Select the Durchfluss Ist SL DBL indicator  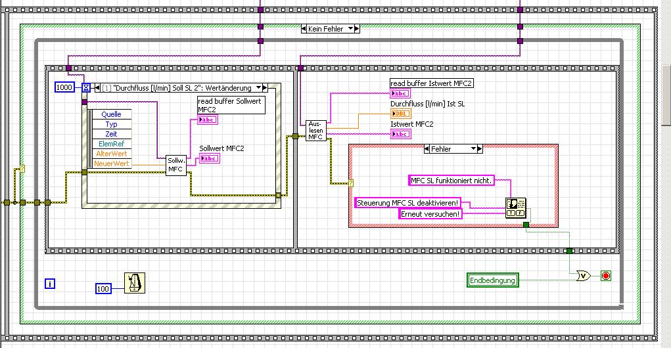point(400,114)
